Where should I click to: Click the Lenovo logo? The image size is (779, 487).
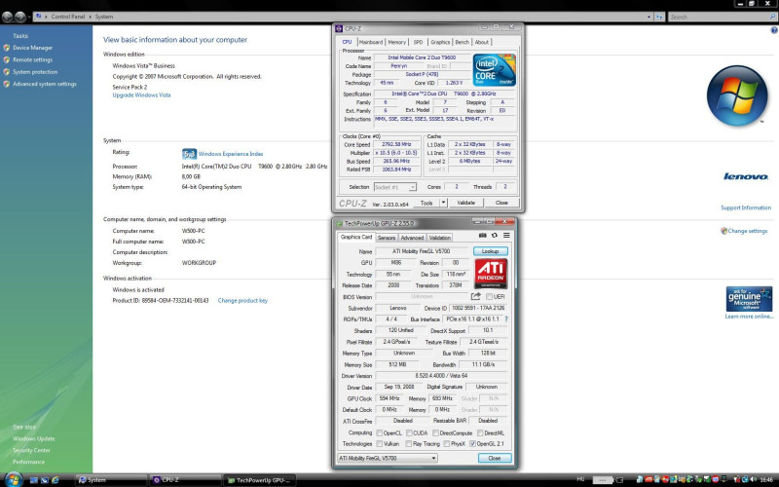coord(745,176)
